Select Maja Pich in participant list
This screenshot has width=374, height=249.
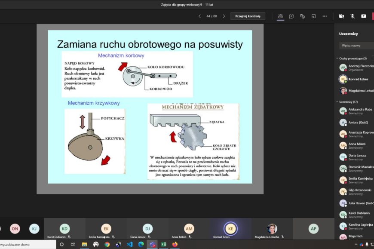356,237
